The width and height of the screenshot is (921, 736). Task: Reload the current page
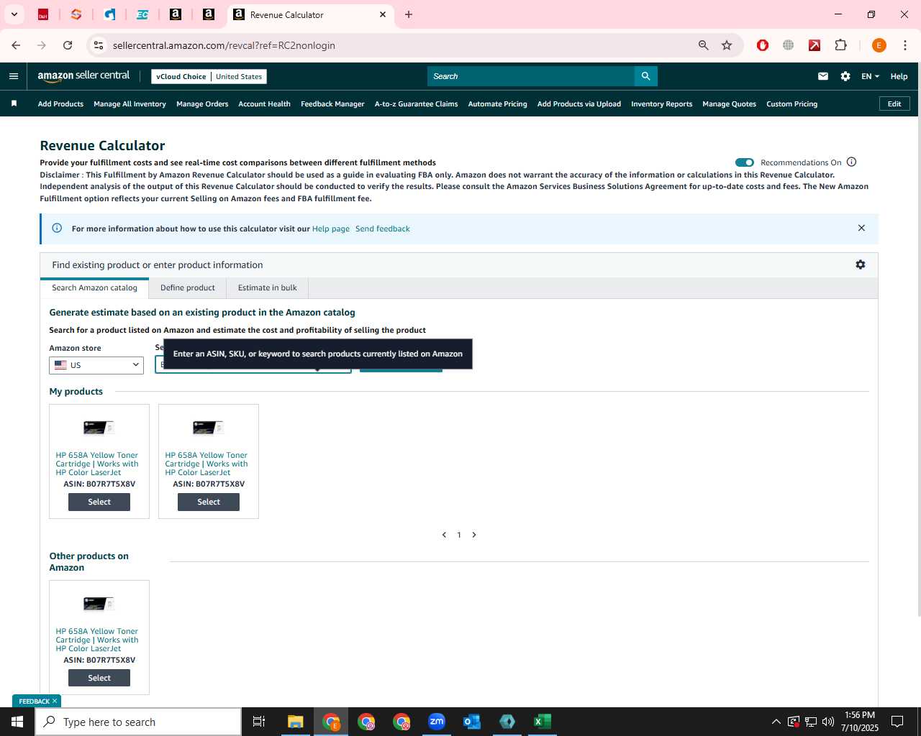[68, 45]
